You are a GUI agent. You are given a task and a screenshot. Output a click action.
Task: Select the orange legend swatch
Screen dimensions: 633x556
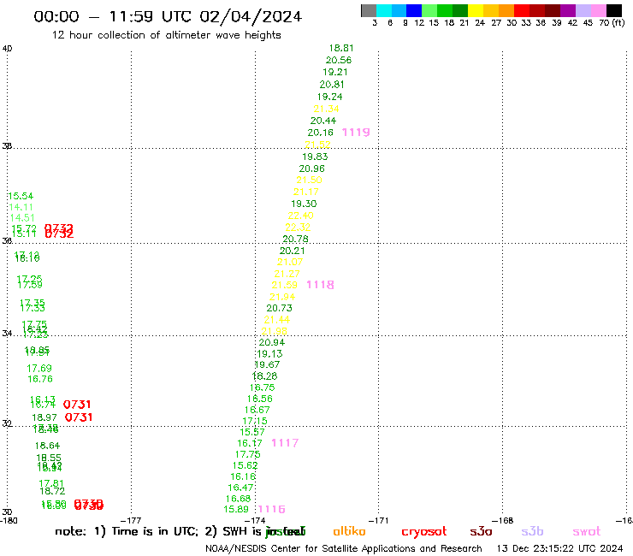pos(506,10)
